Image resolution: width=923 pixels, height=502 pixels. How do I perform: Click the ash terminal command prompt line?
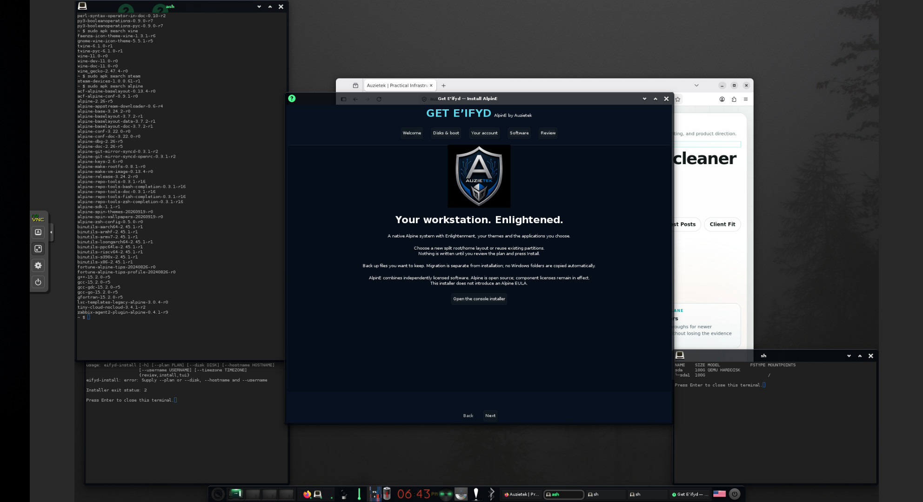click(x=84, y=317)
